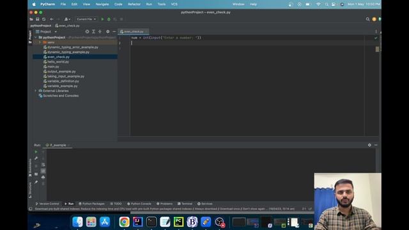Click the inspection checkmark in editor corner
Viewport: 409px width, 230px height.
376,38
